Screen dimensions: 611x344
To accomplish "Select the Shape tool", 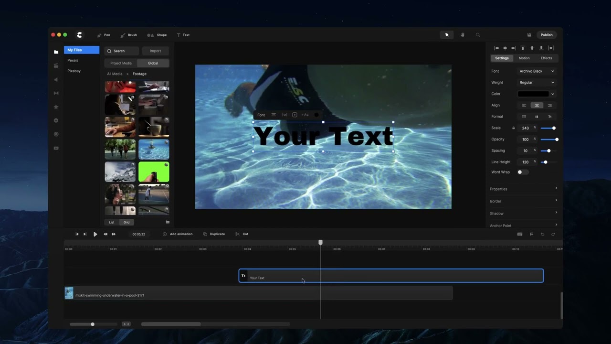I will coord(157,35).
